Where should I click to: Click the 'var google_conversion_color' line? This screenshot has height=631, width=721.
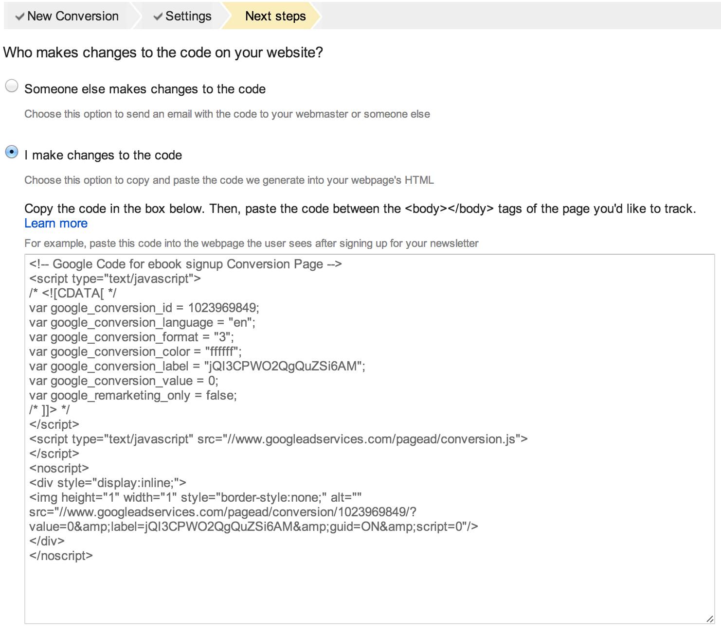tap(135, 352)
